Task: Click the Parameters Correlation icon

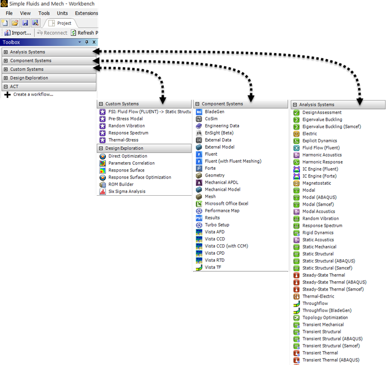Action: click(x=103, y=163)
